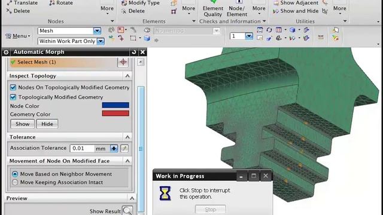Open the layer number 1 dropdown

point(249,36)
